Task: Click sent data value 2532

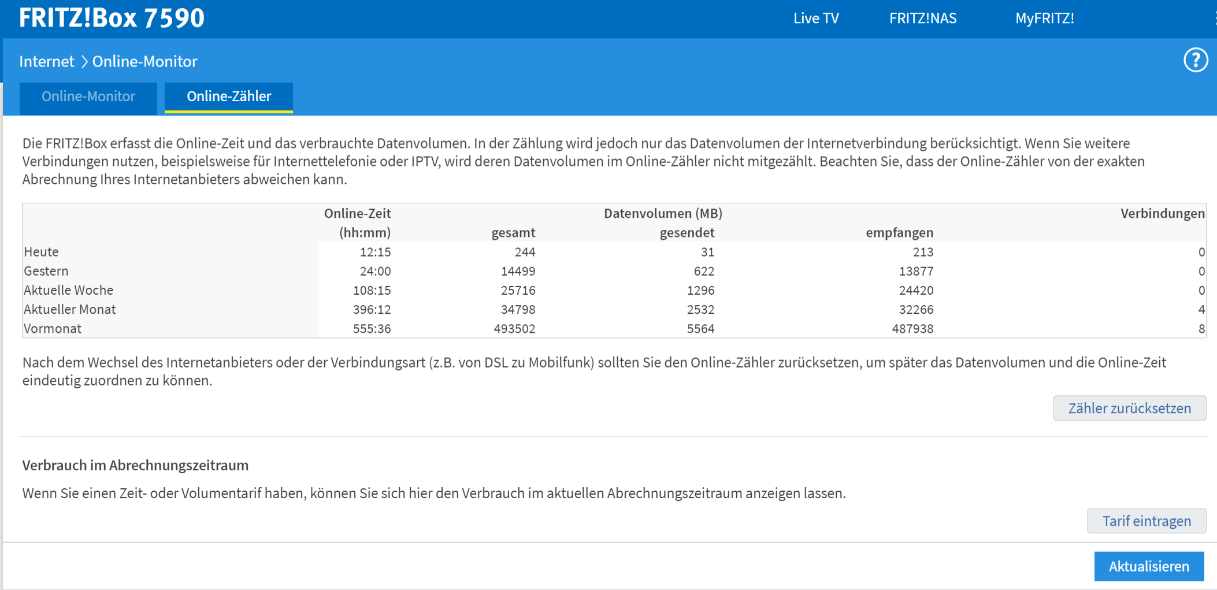Action: tap(700, 309)
